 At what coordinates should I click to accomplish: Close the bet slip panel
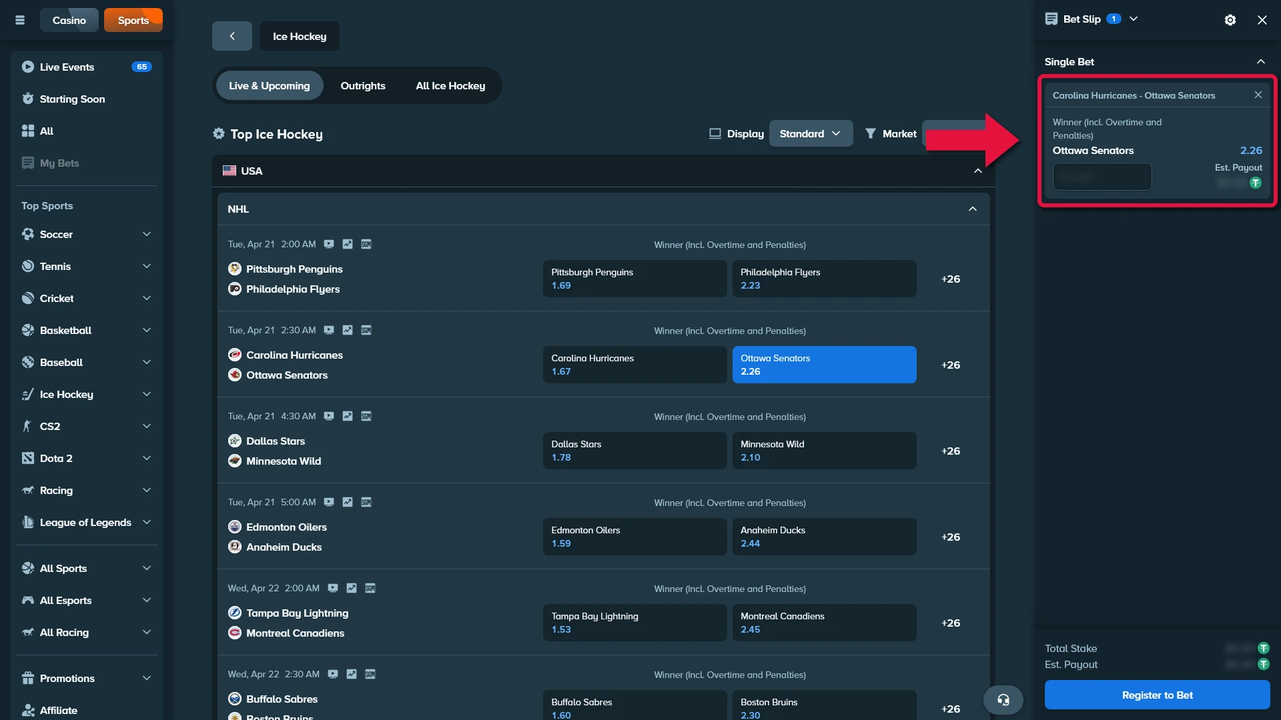(1262, 20)
